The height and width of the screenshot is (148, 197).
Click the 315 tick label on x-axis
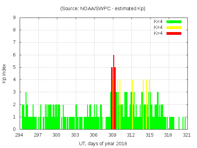[x=150, y=135]
